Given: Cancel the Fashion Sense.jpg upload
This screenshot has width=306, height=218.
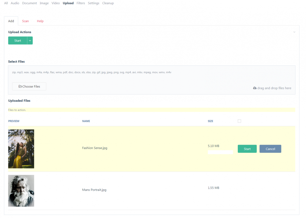Looking at the screenshot, I should 270,149.
